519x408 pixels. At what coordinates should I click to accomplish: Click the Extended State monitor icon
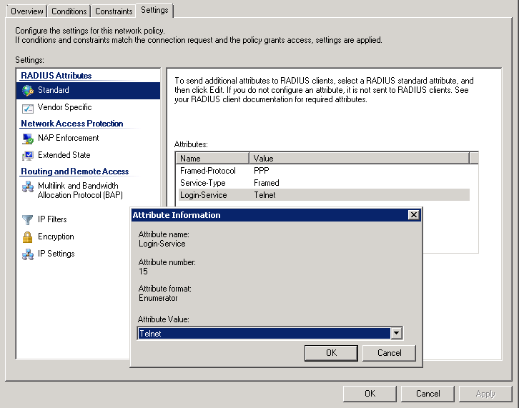tap(28, 156)
